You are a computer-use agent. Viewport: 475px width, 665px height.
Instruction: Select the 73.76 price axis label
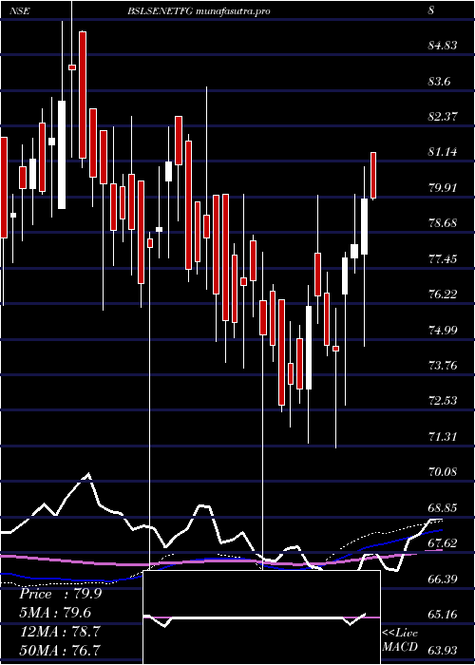tap(443, 365)
